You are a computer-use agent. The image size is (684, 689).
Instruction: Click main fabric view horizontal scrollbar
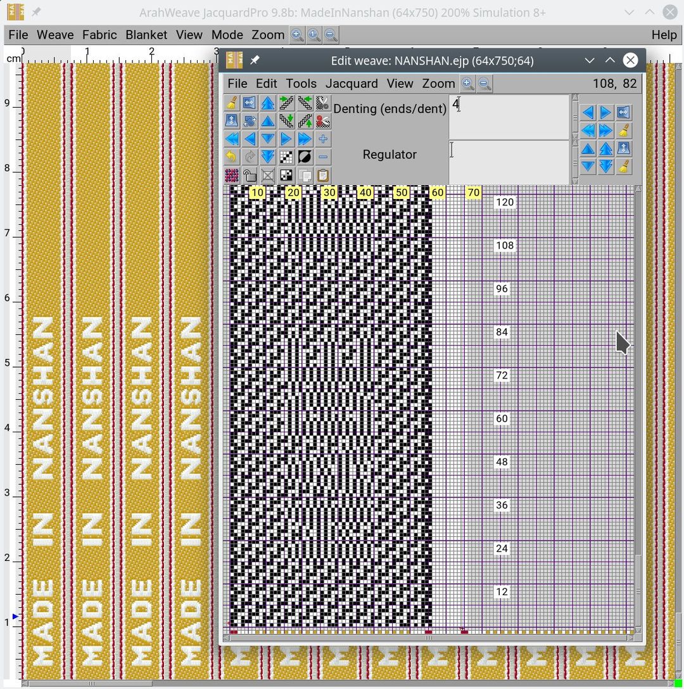pos(347,683)
